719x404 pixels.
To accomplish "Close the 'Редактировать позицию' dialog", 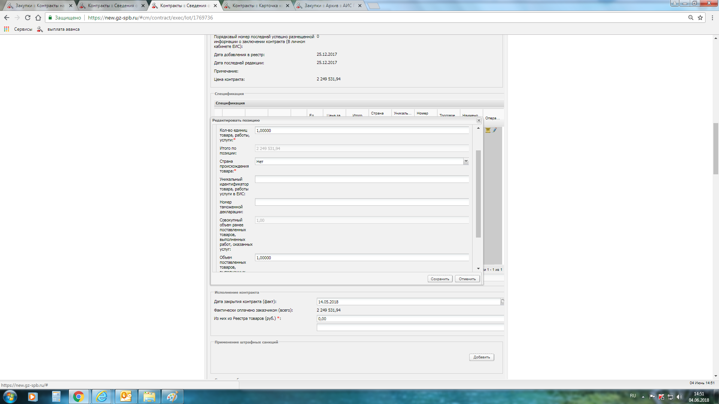I will 479,120.
